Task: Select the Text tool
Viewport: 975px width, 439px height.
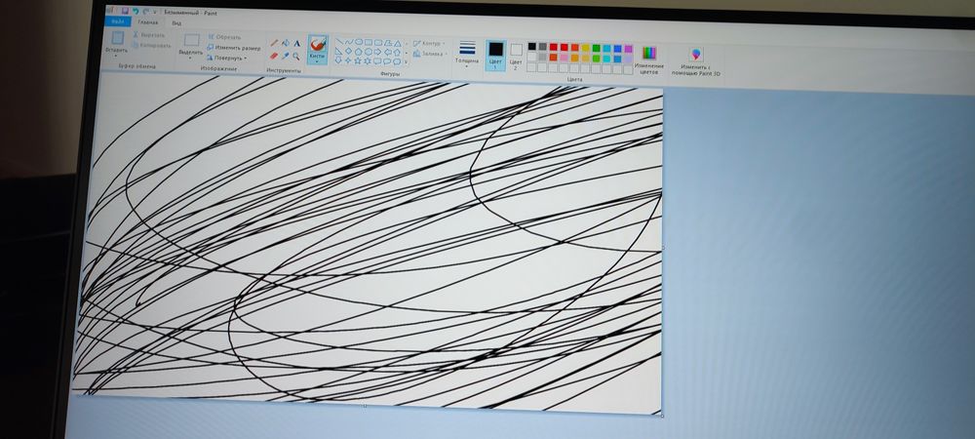Action: [x=296, y=44]
